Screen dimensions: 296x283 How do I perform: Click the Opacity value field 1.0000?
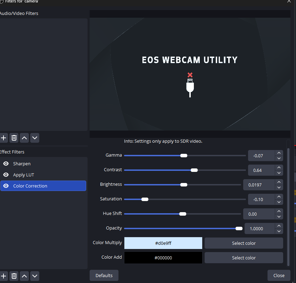[260, 228]
